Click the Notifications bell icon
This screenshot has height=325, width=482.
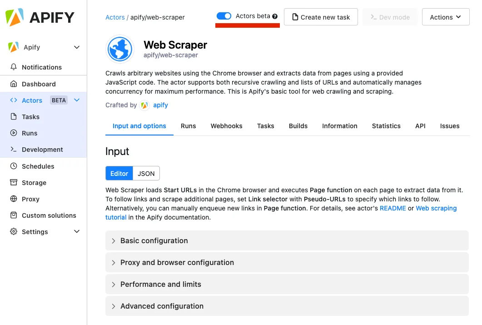[14, 67]
